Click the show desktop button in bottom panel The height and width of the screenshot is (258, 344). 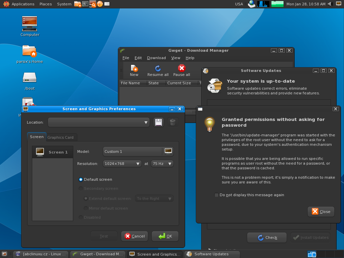point(4,254)
